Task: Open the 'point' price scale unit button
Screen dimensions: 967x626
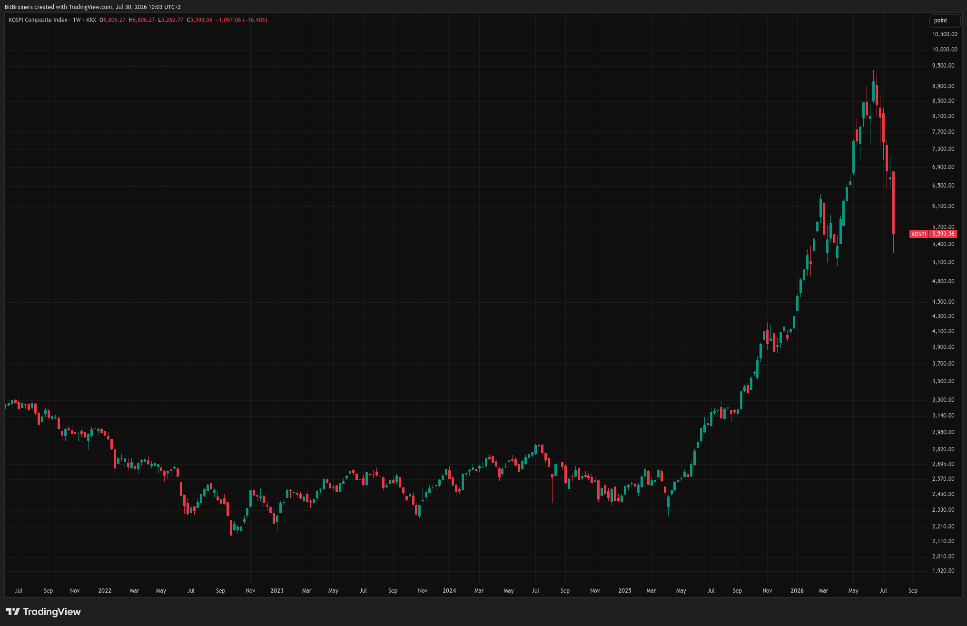Action: pyautogui.click(x=945, y=20)
